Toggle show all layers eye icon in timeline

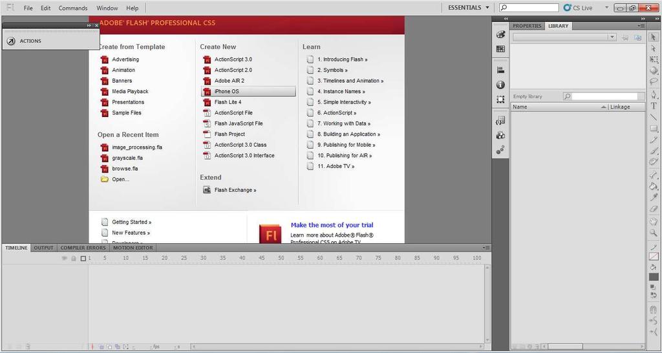(65, 258)
